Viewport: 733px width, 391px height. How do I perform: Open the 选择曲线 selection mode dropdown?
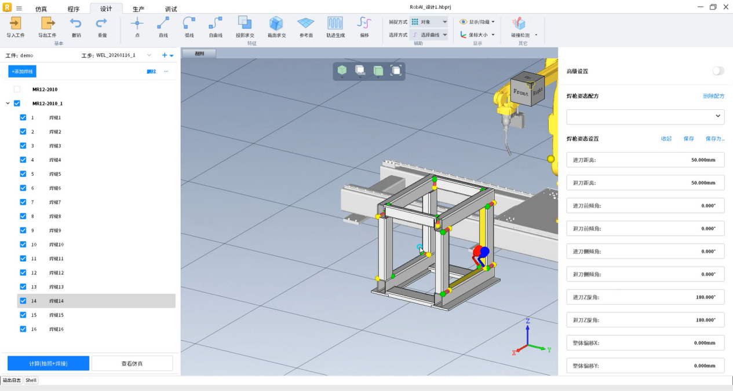tap(429, 35)
